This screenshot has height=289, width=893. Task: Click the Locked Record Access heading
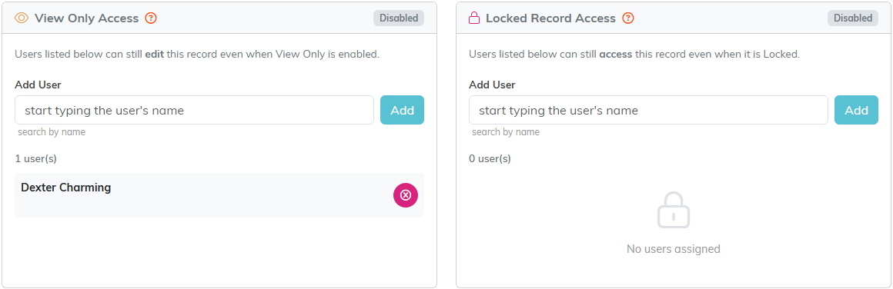pos(550,18)
